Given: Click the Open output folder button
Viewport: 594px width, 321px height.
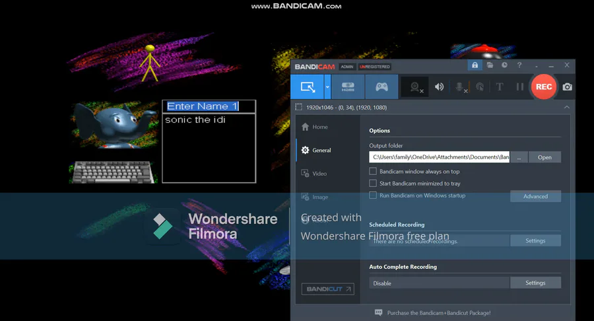Looking at the screenshot, I should [x=544, y=157].
